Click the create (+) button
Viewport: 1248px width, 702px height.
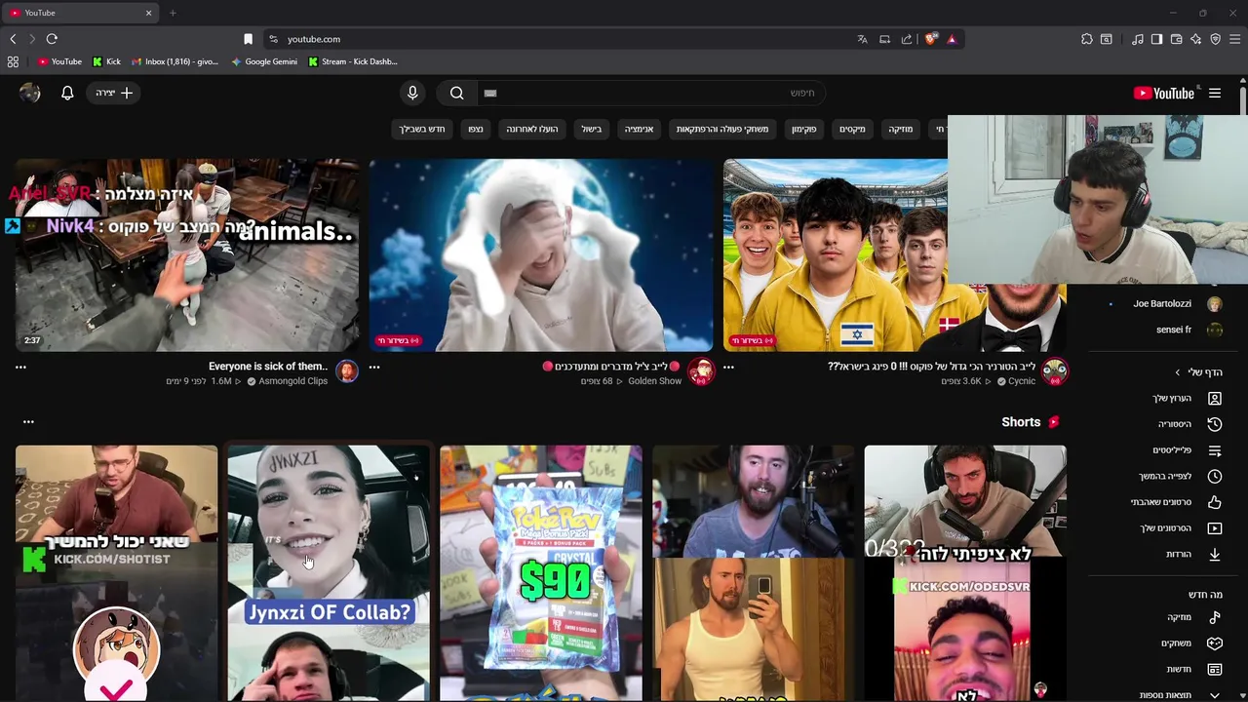(114, 93)
